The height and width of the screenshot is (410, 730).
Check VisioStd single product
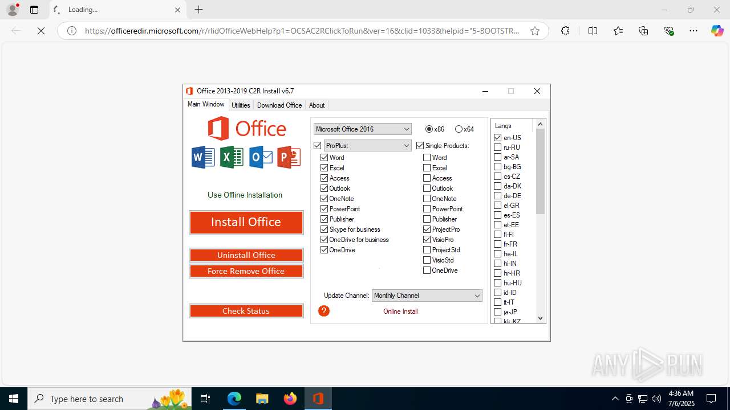427,260
